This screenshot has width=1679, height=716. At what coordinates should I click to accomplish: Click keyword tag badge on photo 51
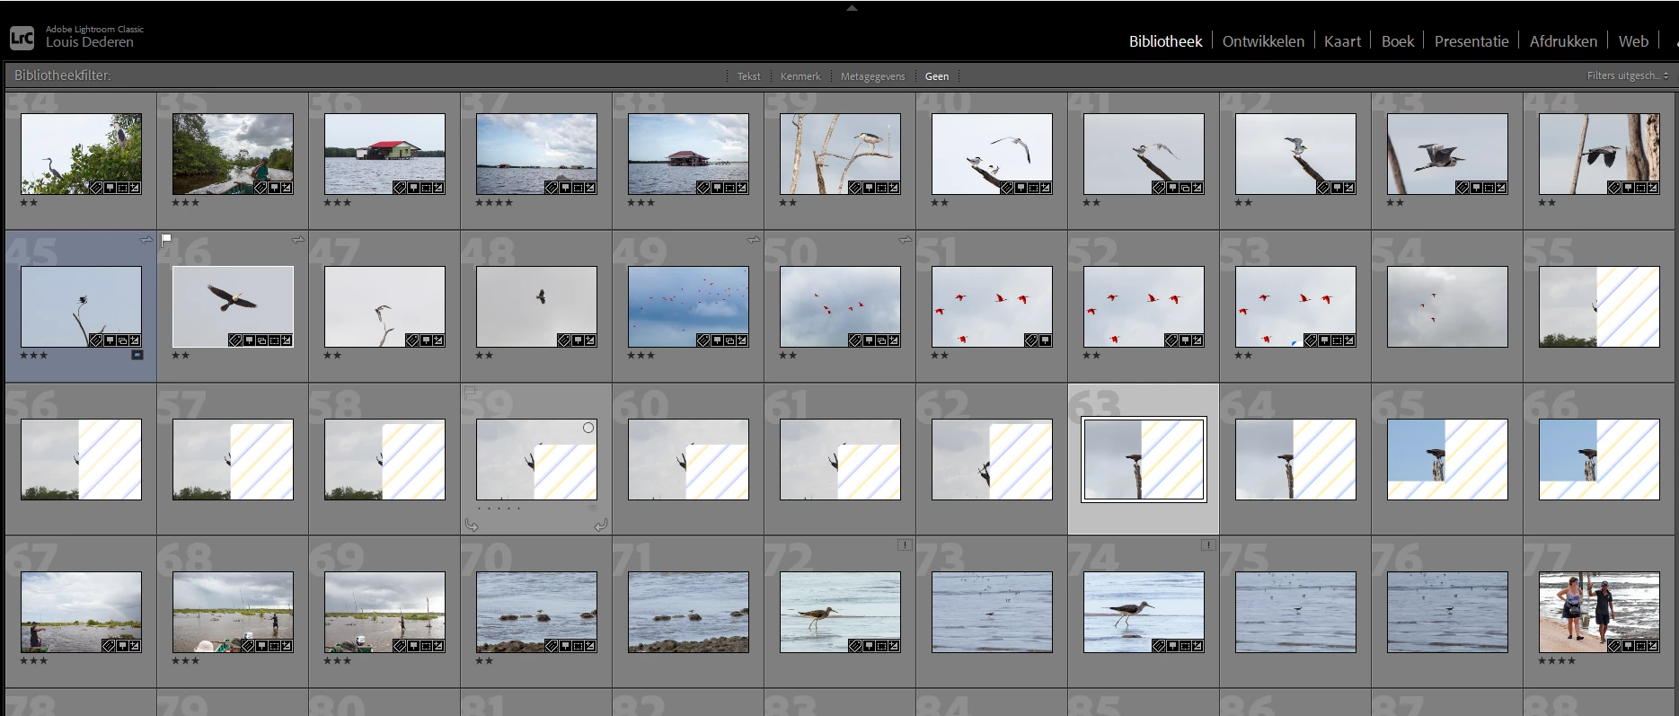tap(1032, 340)
